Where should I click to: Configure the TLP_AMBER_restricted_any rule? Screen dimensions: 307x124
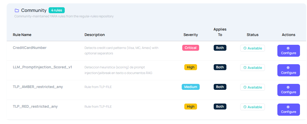point(288,90)
